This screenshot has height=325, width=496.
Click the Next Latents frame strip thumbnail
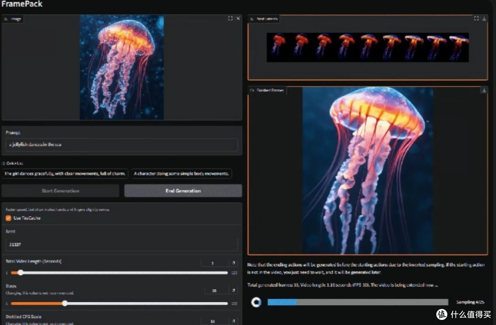367,47
